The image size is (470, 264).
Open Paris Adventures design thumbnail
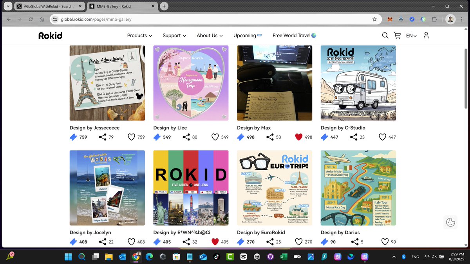(x=107, y=83)
